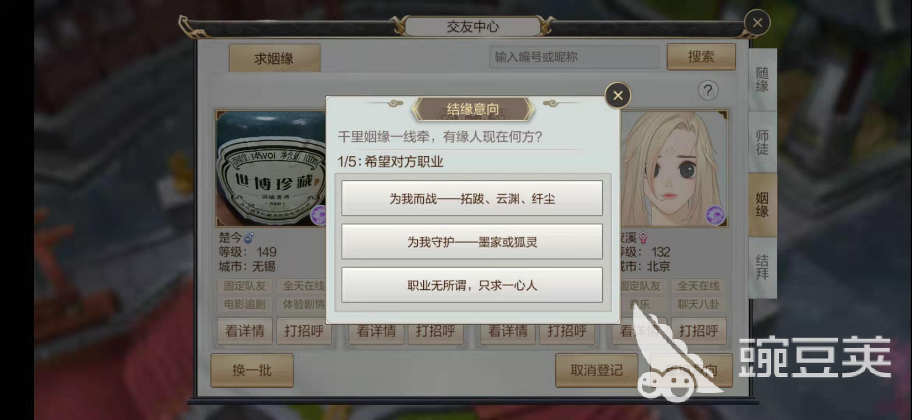Focus the 输入编号或昵称 search field
The height and width of the screenshot is (420, 912).
(574, 57)
